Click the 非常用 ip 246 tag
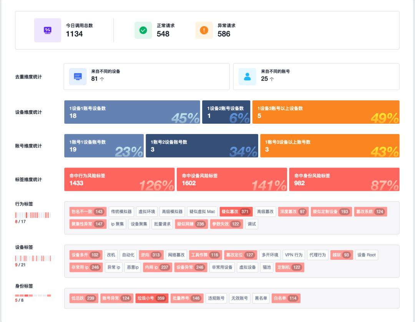 (x=86, y=267)
